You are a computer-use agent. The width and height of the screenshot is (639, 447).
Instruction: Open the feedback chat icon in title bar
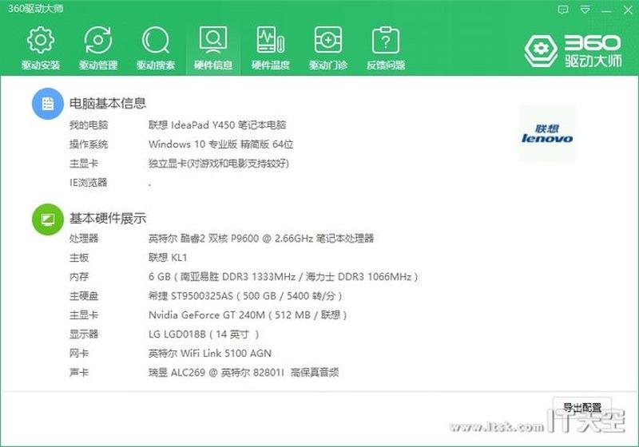[x=563, y=10]
